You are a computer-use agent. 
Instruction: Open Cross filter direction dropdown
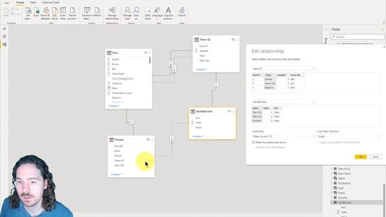coord(349,136)
